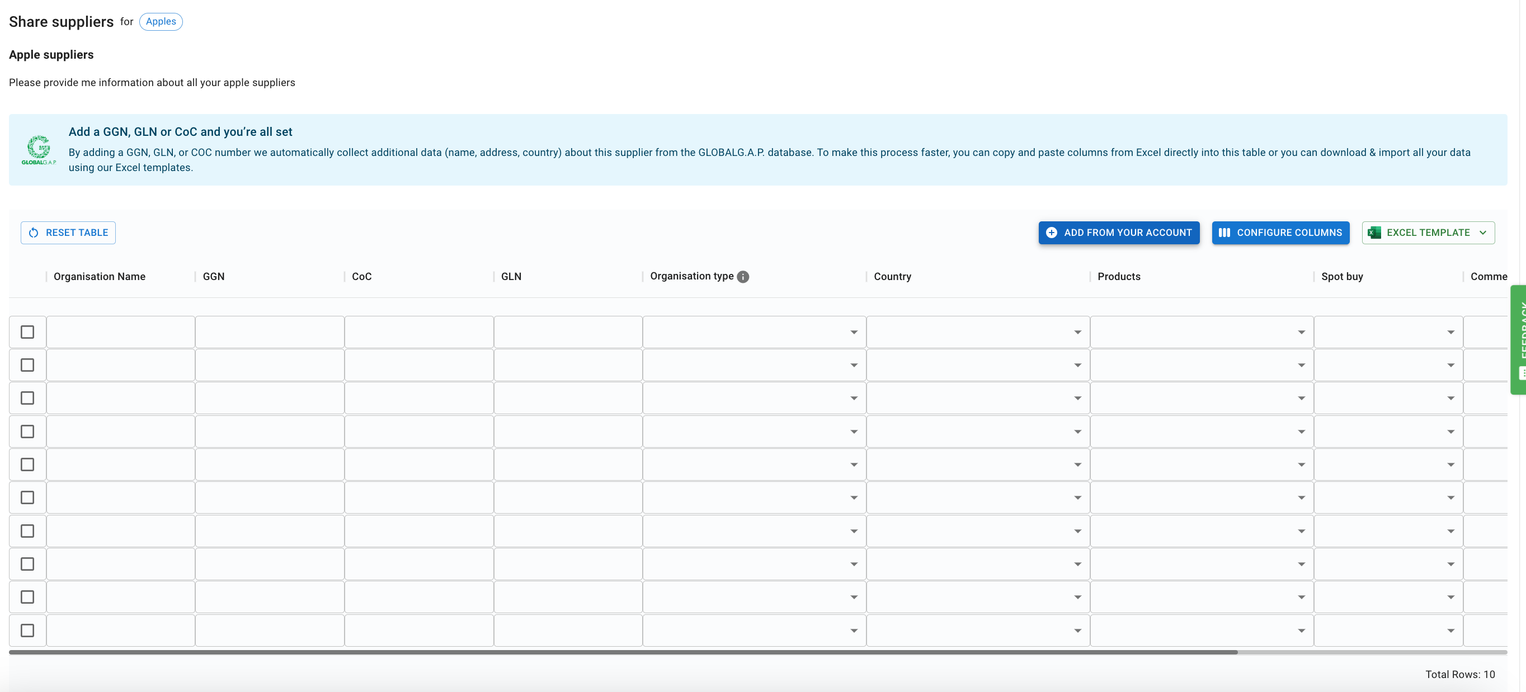Click the 'Apple suppliers' heading
1526x692 pixels.
pos(51,54)
